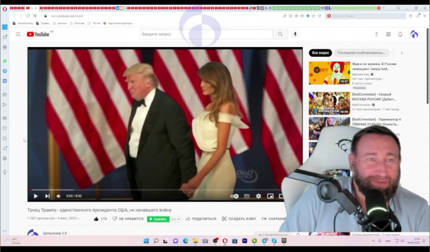Image resolution: width=430 pixels, height=252 pixels.
Task: Click the blue shield ad blocker icon
Action: click(308, 16)
